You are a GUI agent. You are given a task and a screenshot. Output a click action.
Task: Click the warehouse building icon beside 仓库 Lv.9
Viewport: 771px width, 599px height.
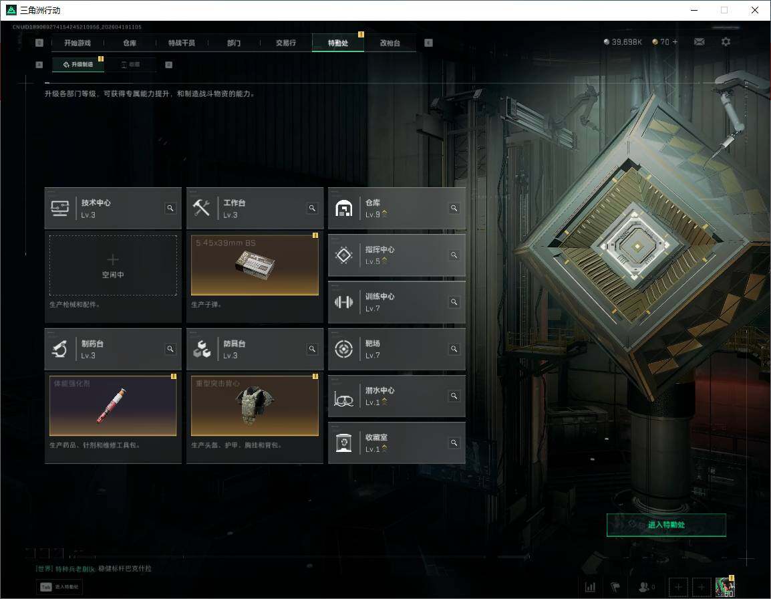343,208
